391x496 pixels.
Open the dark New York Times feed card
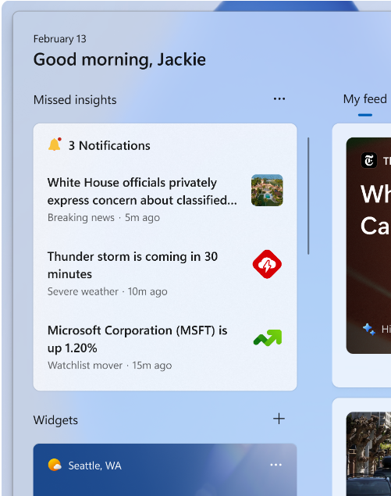pyautogui.click(x=368, y=245)
